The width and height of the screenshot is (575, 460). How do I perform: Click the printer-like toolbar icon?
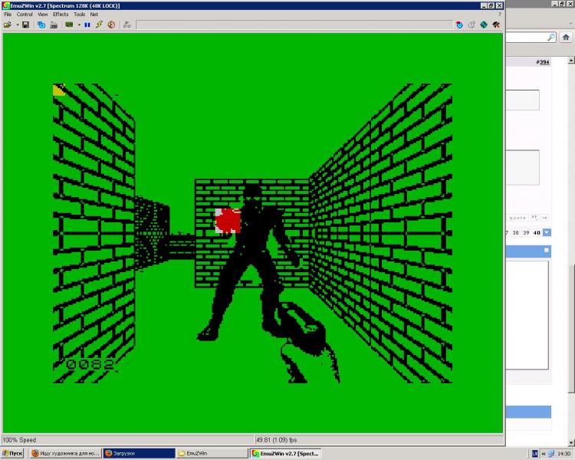click(54, 25)
